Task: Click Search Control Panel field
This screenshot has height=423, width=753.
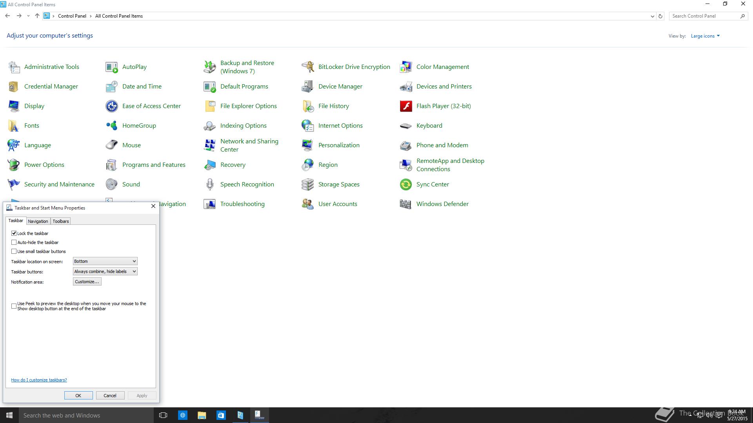Action: coord(705,16)
